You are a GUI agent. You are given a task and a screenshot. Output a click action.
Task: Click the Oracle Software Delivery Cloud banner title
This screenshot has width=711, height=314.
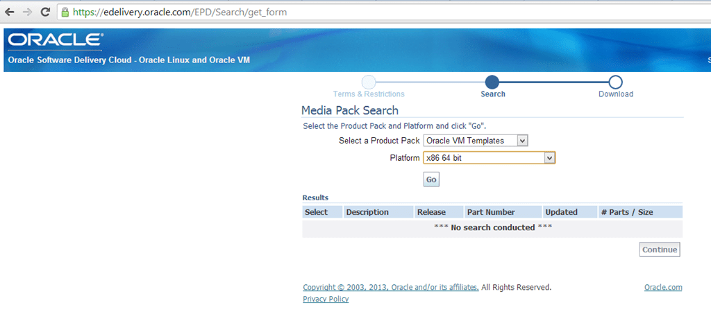[x=128, y=60]
